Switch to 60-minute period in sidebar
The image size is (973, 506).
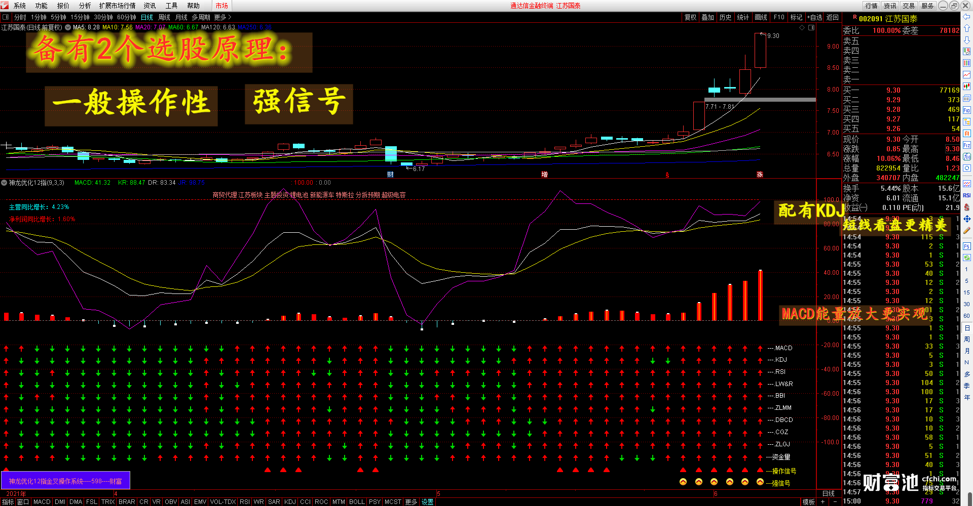point(966,316)
